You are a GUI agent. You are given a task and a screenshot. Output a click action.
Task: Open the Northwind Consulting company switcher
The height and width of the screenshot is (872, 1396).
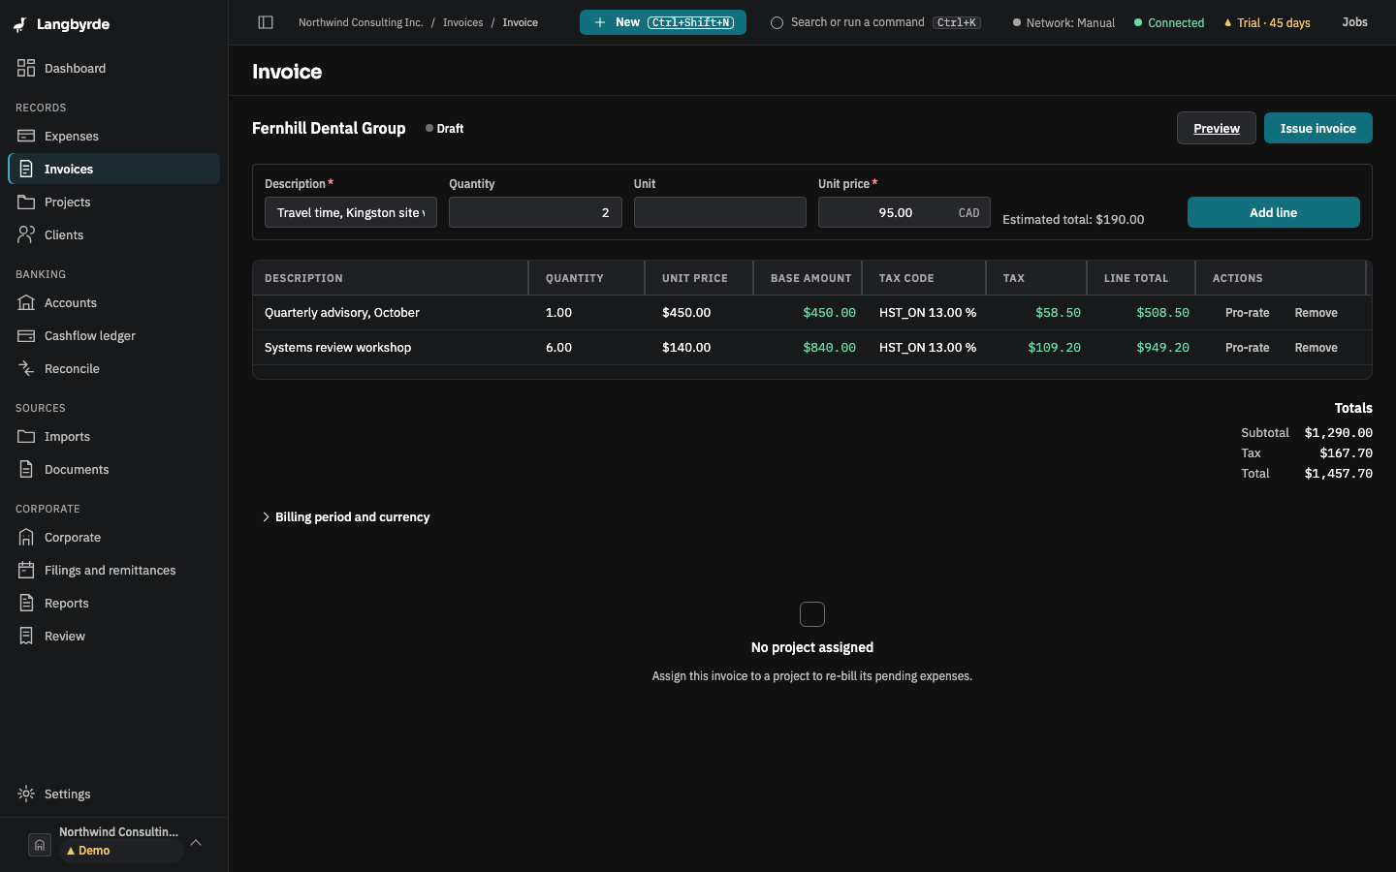click(114, 843)
